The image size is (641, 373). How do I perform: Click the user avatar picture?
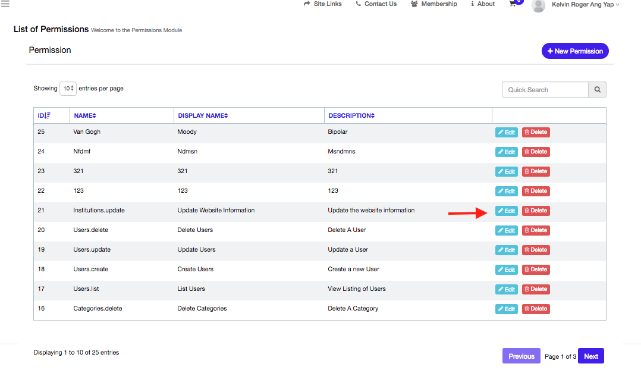538,5
